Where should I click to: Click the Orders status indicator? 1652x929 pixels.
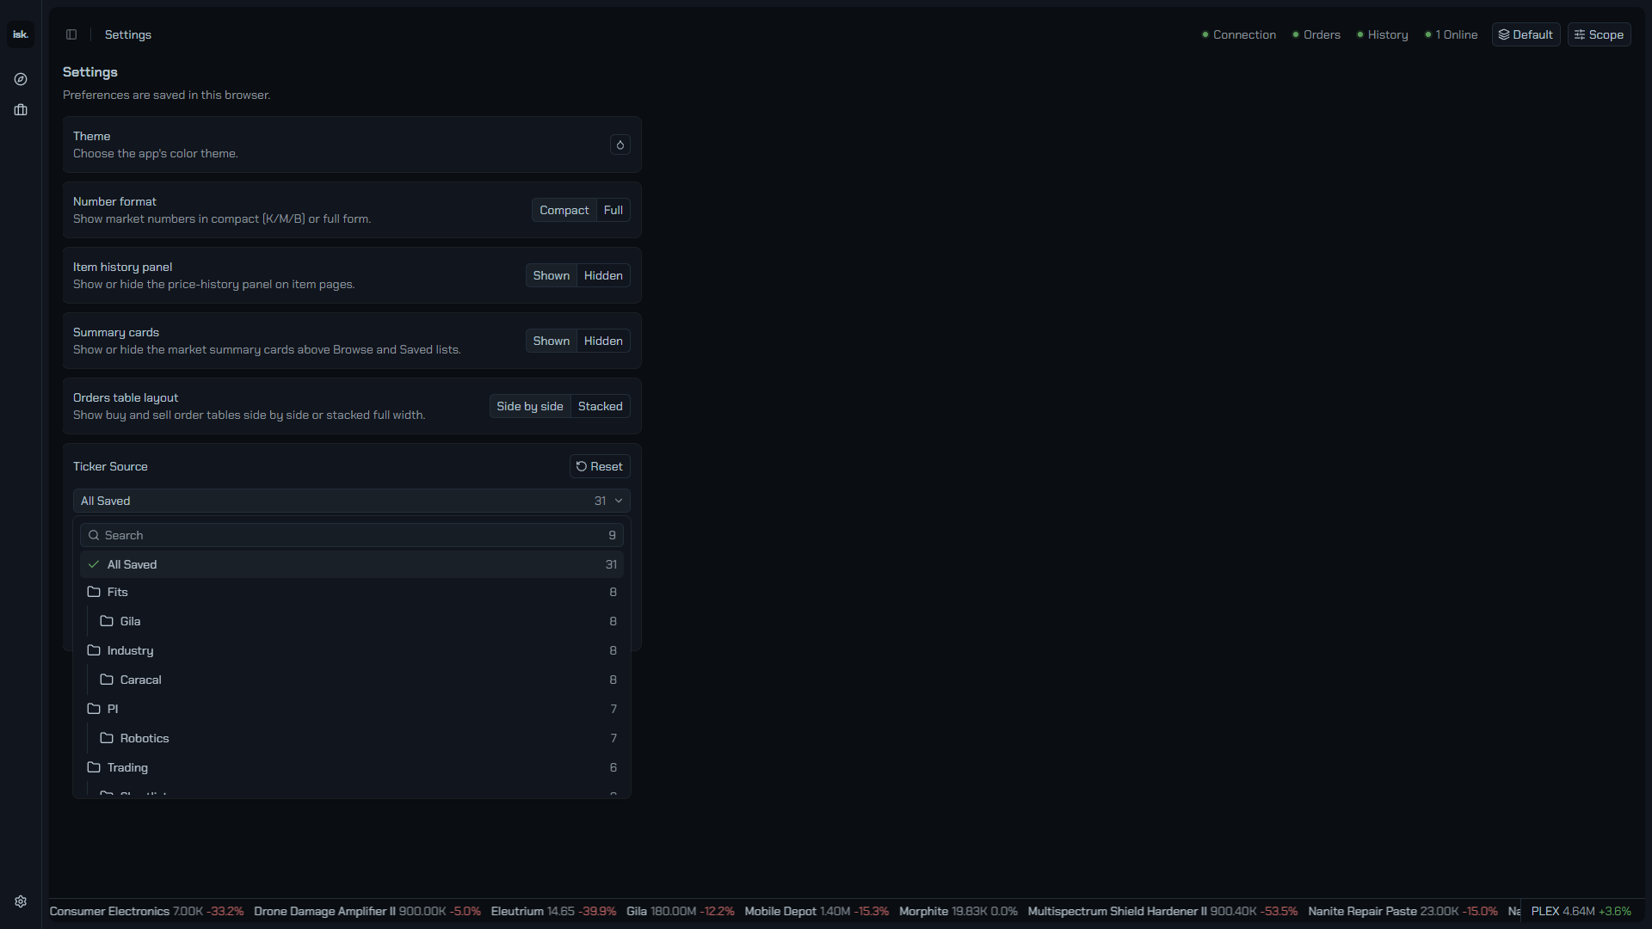point(1316,34)
